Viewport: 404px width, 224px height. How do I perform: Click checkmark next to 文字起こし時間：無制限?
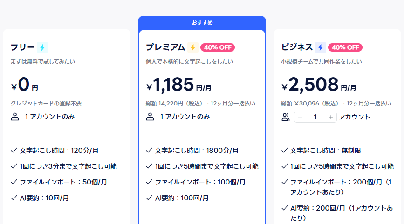pyautogui.click(x=284, y=150)
